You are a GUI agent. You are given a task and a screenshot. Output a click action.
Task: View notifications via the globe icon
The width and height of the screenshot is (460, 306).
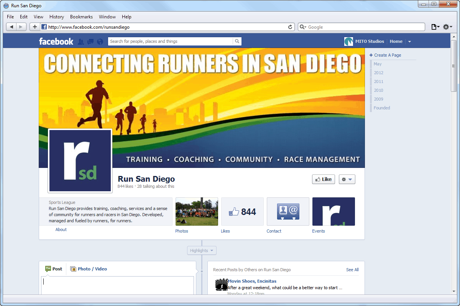[100, 41]
